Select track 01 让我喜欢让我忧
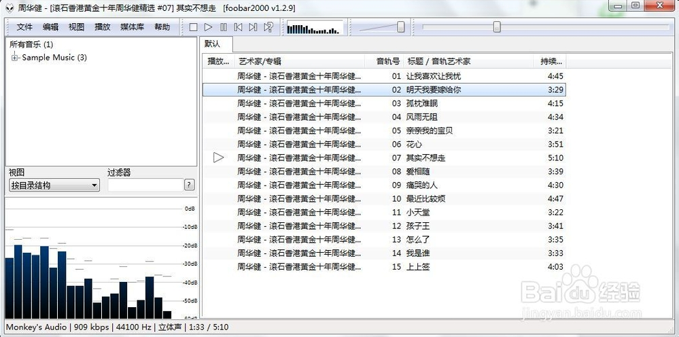Image resolution: width=679 pixels, height=337 pixels. pos(385,76)
